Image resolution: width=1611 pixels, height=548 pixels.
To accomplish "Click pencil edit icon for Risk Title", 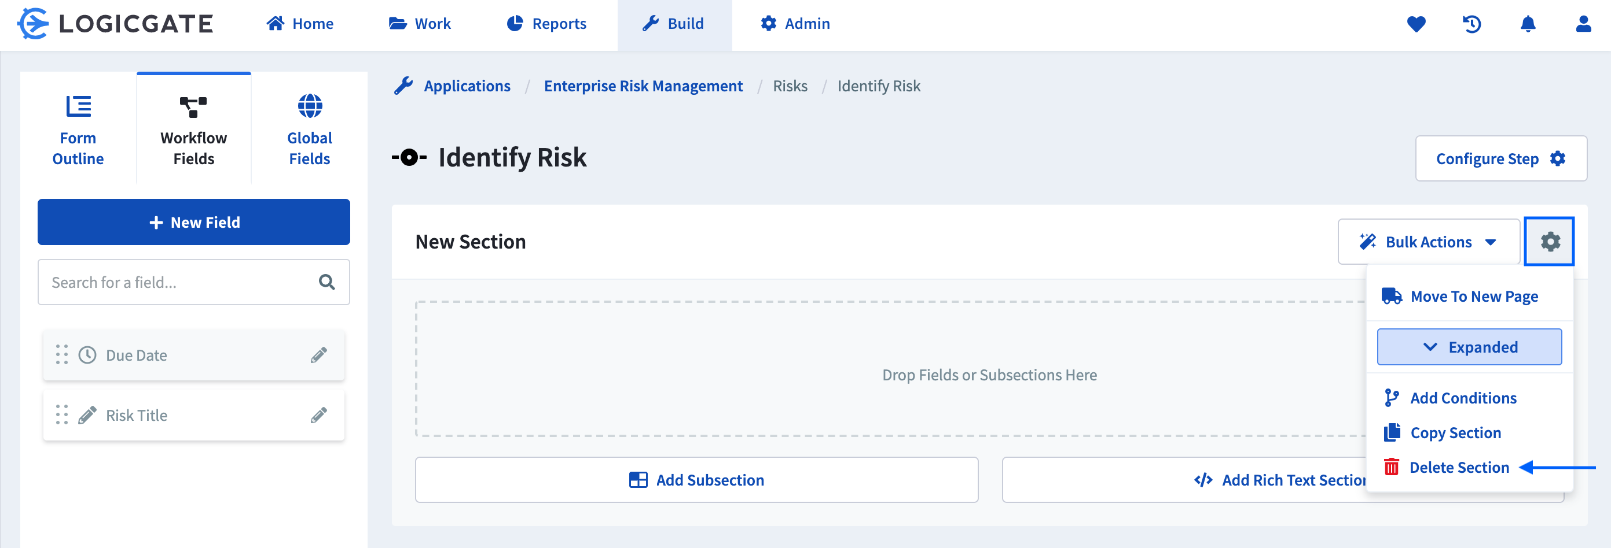I will pos(318,415).
